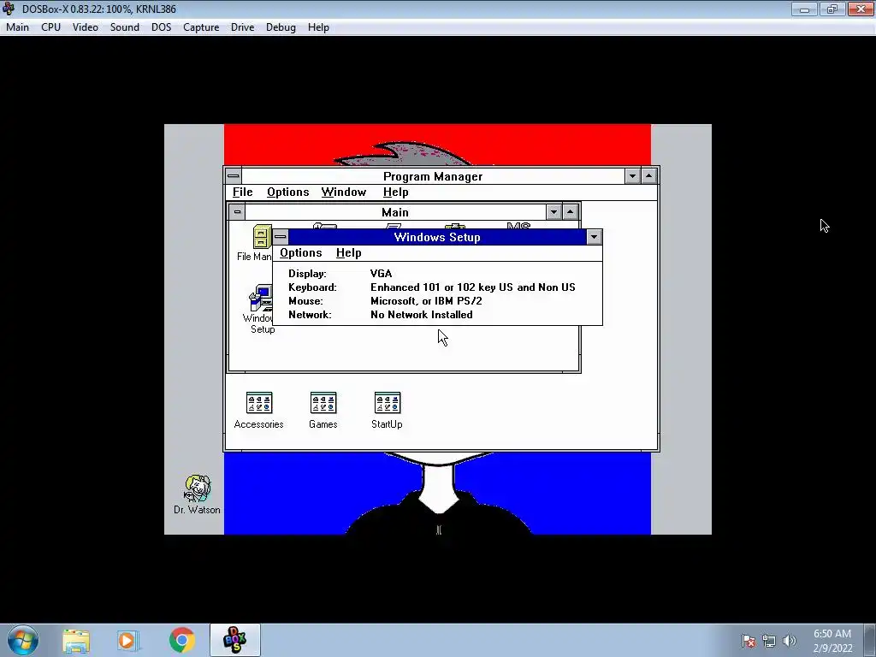Open Program Manager control menu box

pos(234,176)
